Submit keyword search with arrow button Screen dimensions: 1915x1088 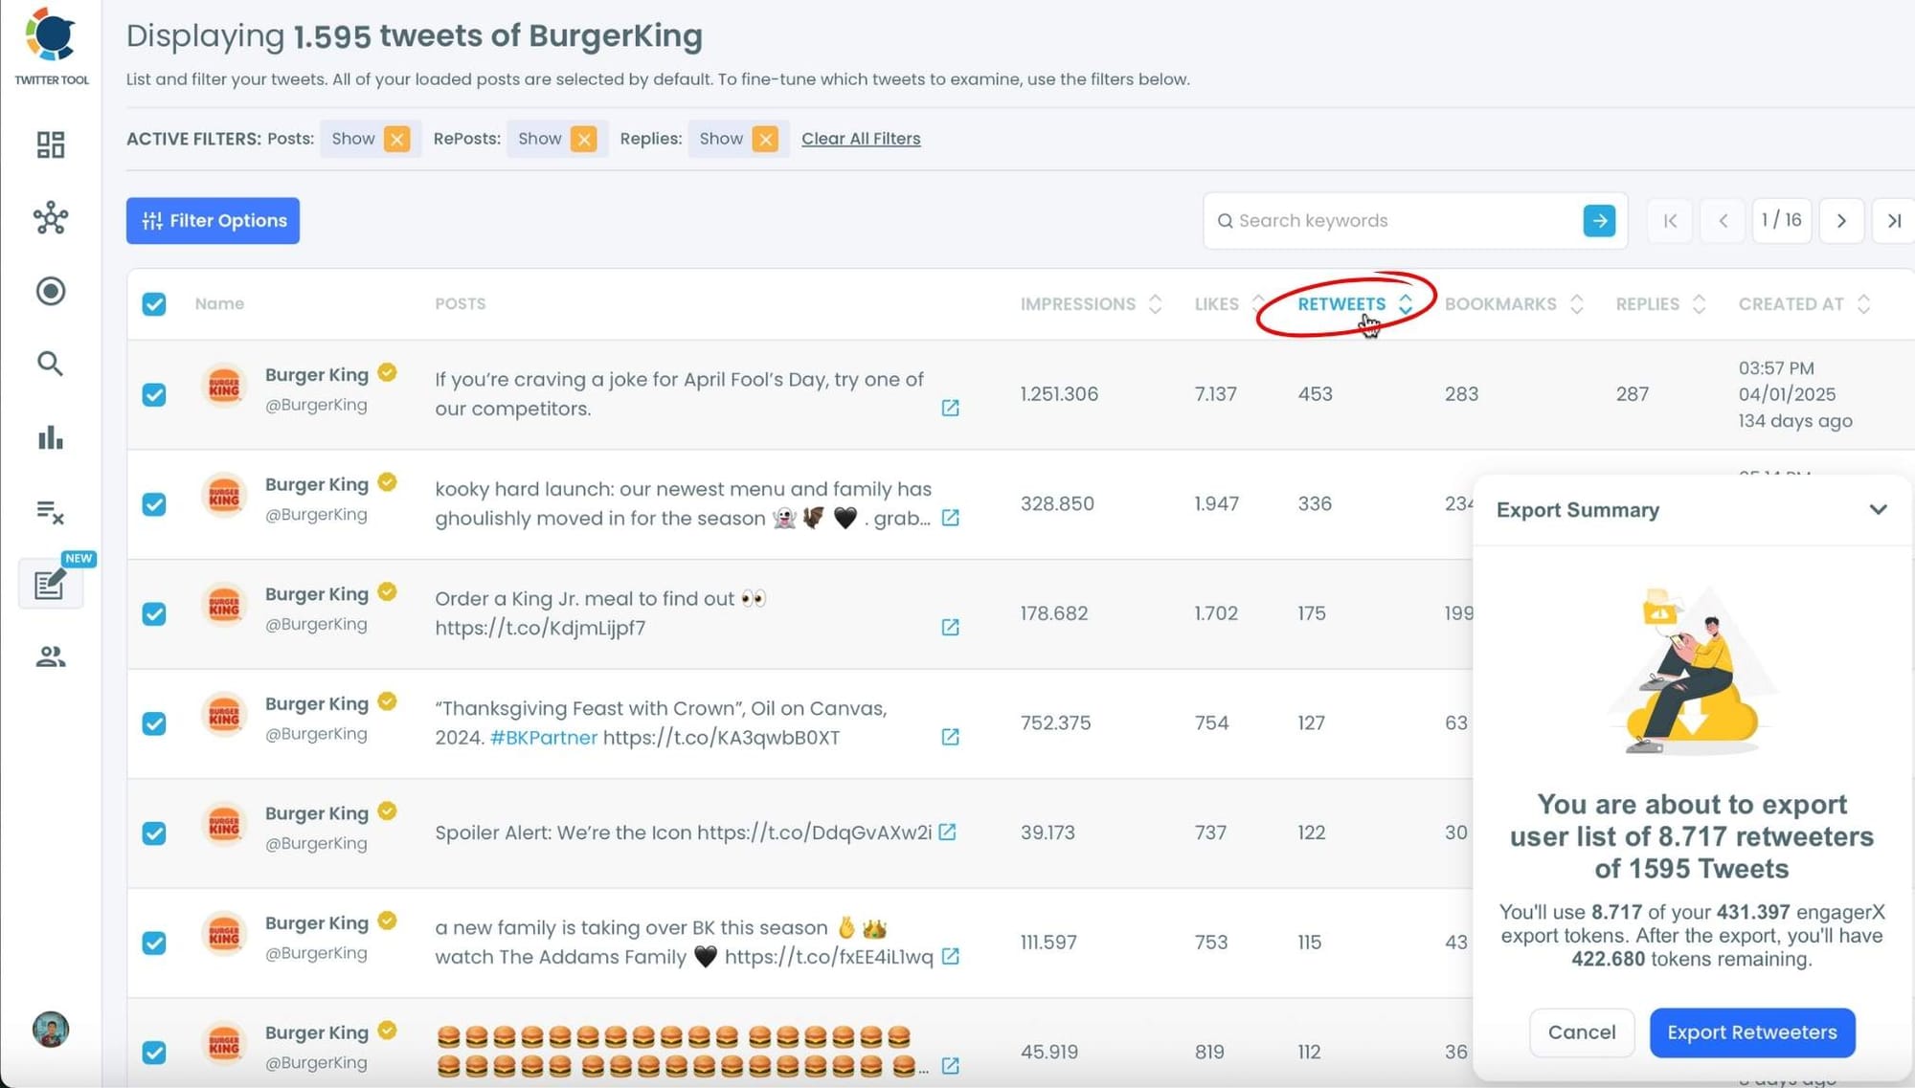coord(1598,221)
